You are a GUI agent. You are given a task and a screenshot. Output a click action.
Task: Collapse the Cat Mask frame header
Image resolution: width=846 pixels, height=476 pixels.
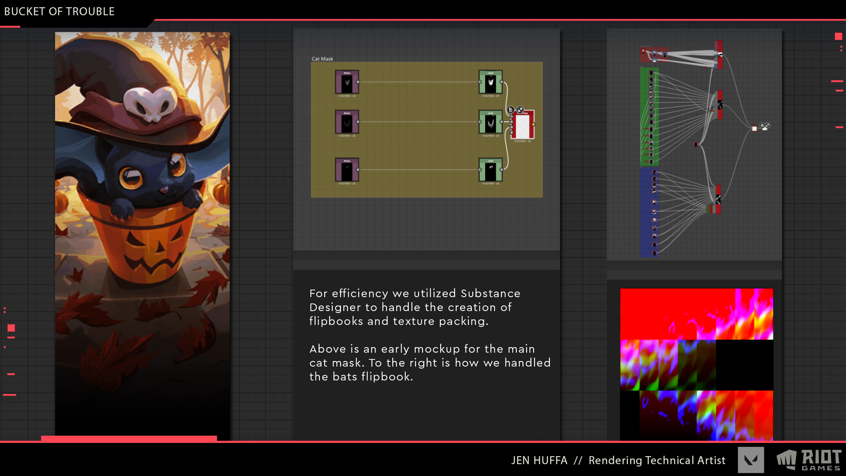point(322,58)
